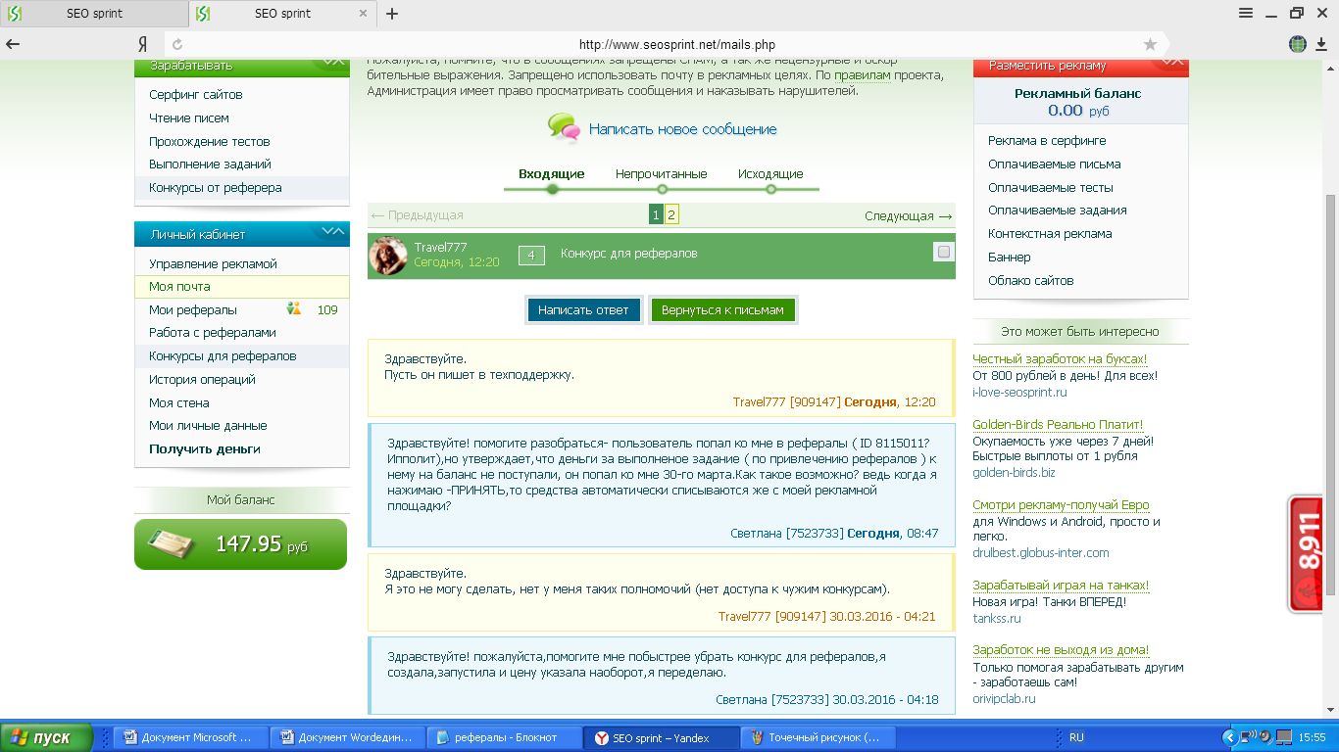
Task: Go to Следующая page of messages
Action: [x=908, y=215]
